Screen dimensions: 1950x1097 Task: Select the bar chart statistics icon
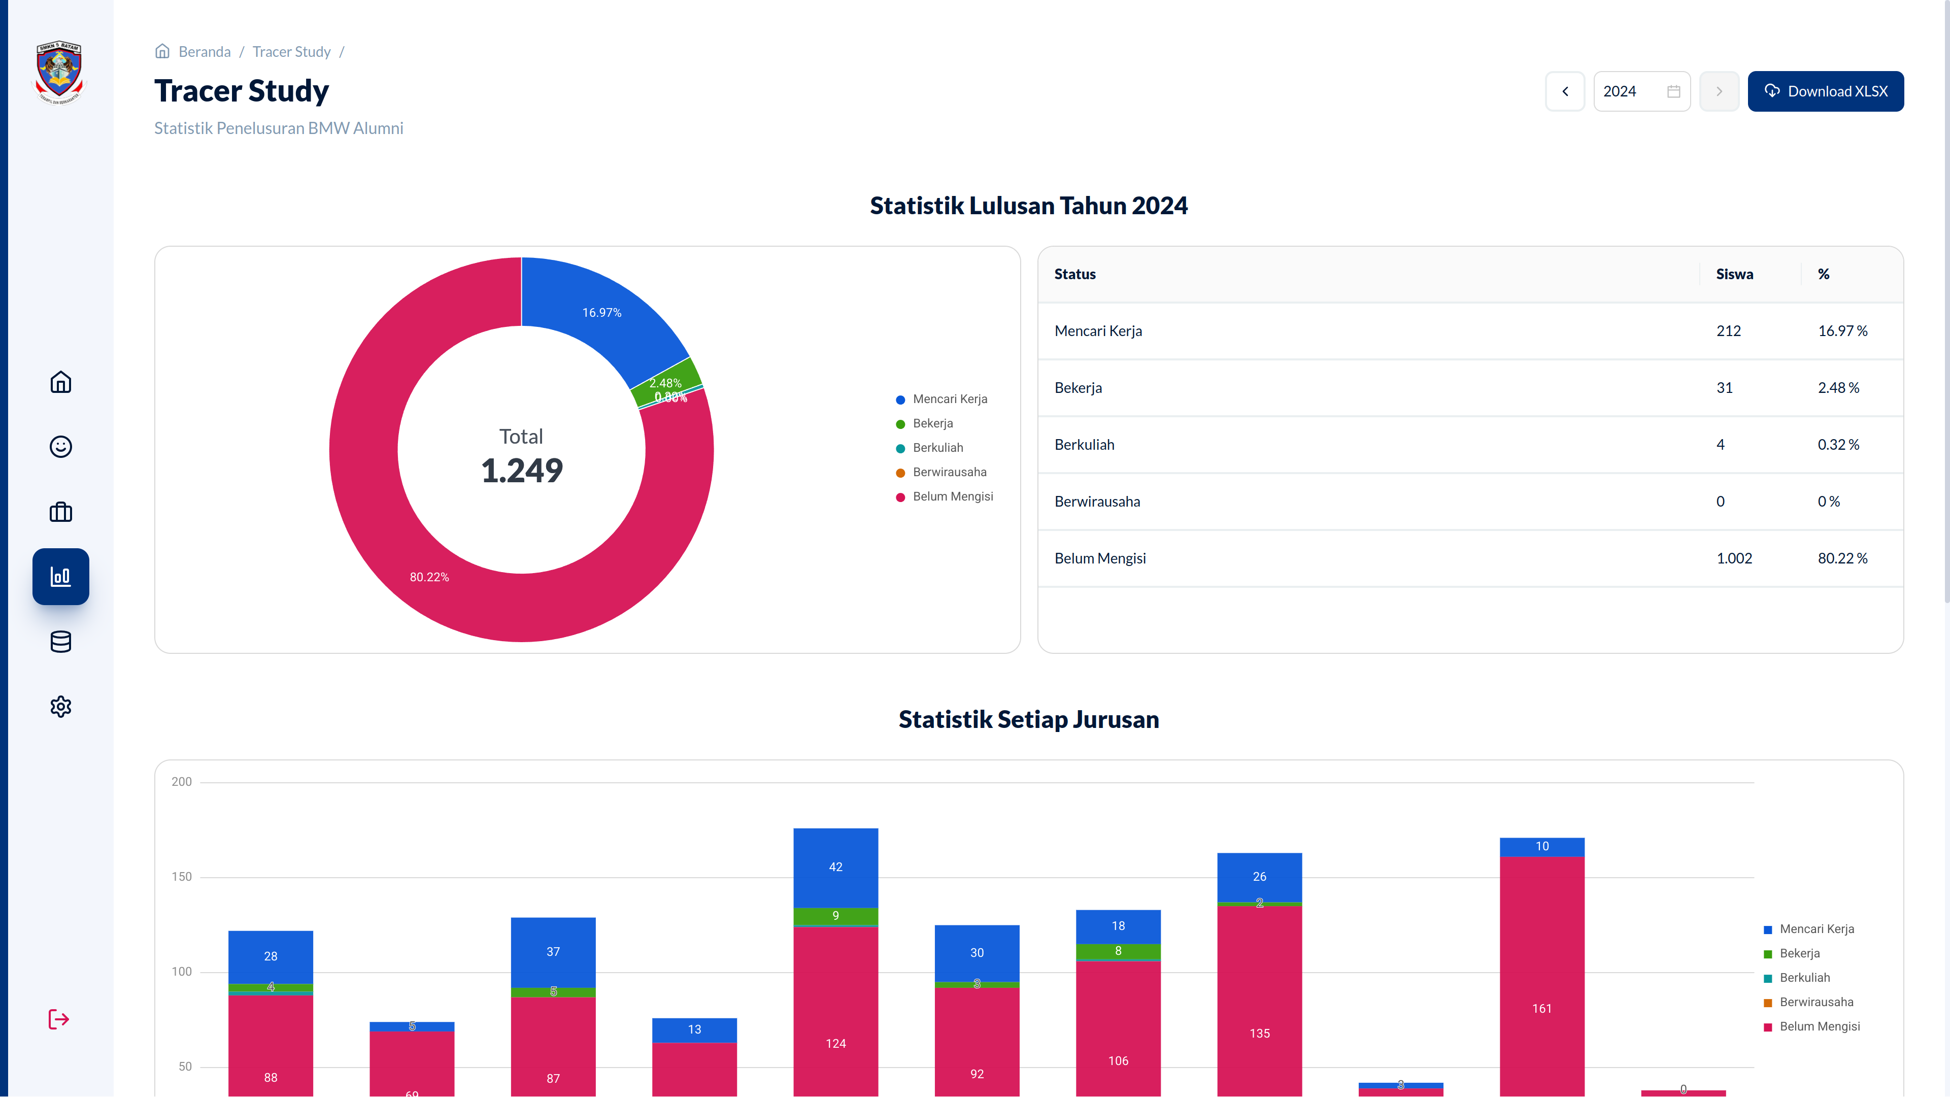60,577
